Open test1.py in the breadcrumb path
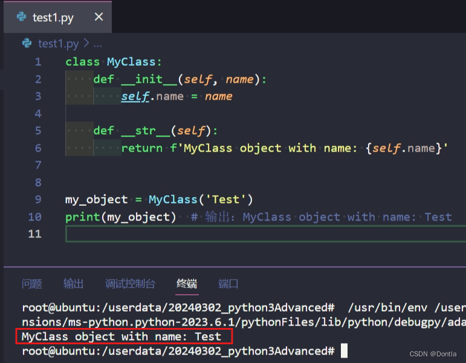The image size is (466, 363). click(x=58, y=43)
